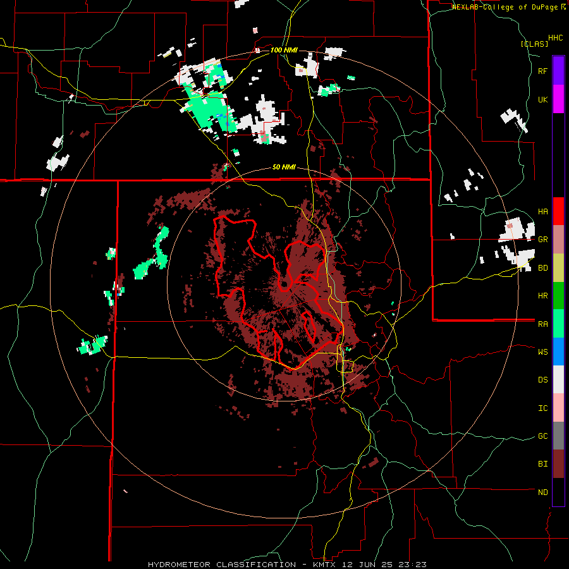This screenshot has height=569, width=569.
Task: Click the WS legend label
Action: click(x=542, y=352)
